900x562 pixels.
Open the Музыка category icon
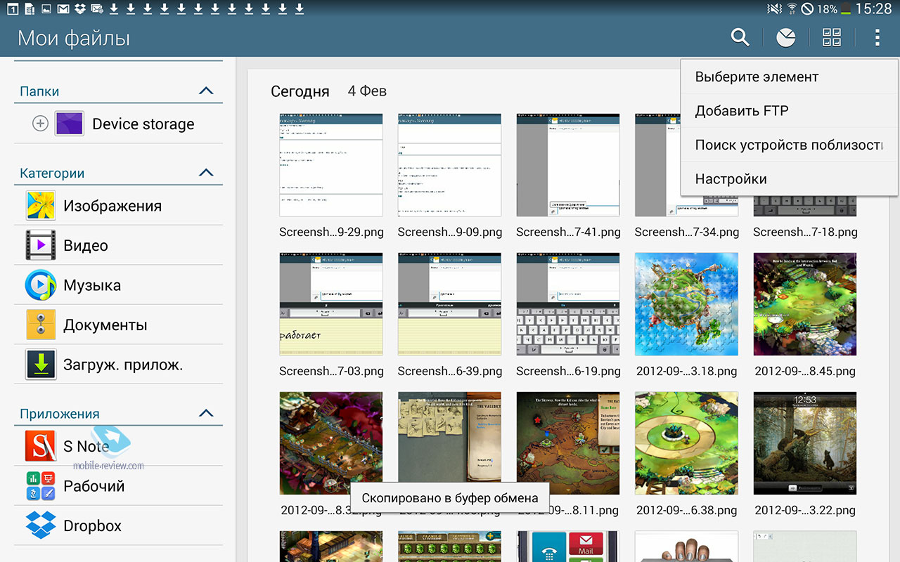coord(41,285)
